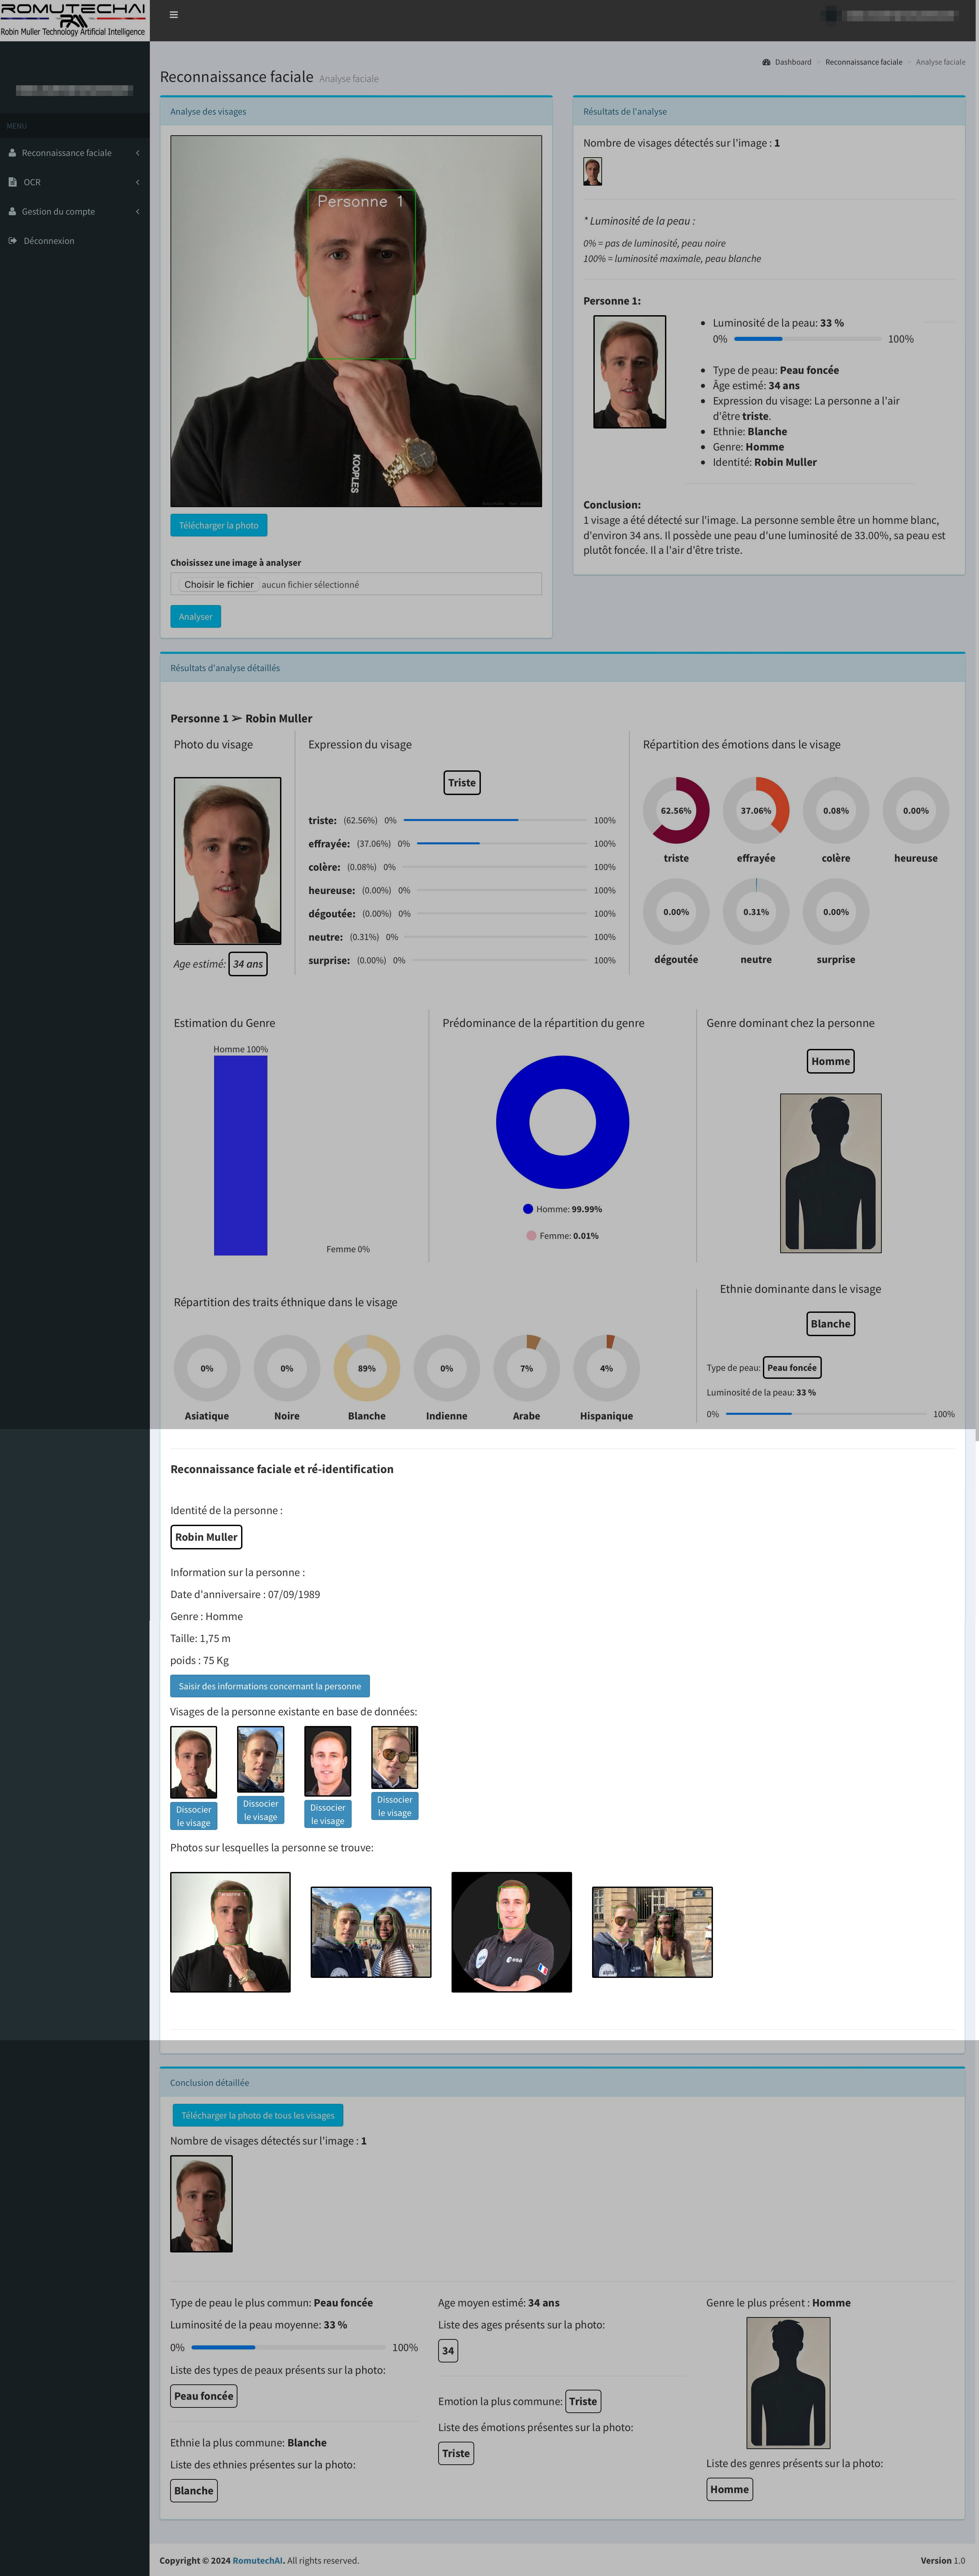Expand the Reconnaissance faciale sidebar menu
Screen dimensions: 979x2576
pyautogui.click(x=75, y=153)
